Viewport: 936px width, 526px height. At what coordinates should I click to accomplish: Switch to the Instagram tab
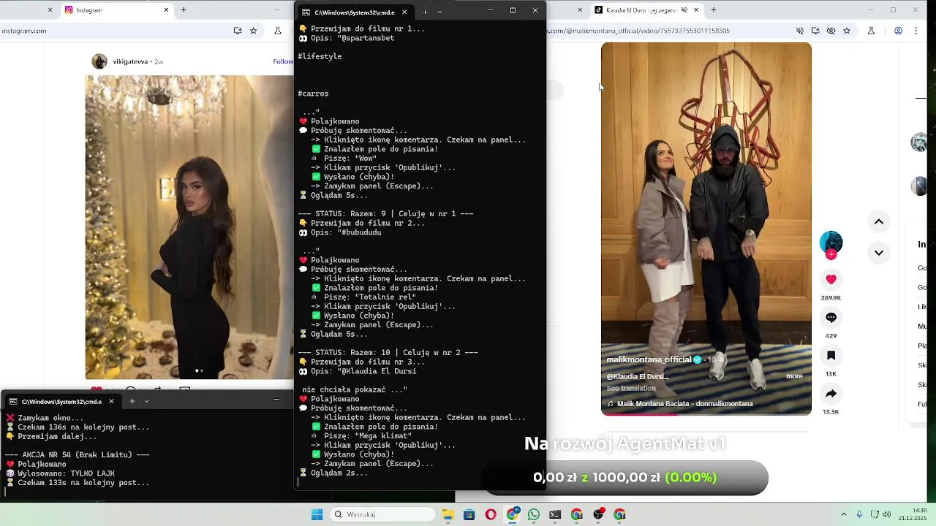(x=117, y=10)
